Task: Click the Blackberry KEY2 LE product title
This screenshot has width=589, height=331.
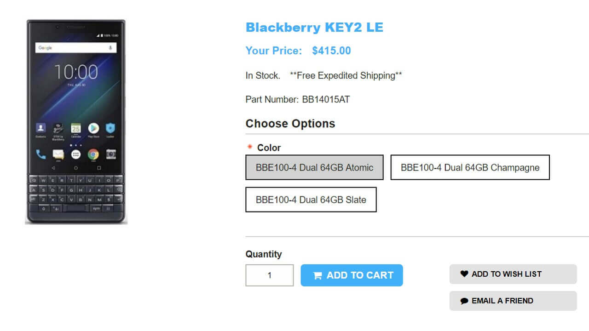Action: point(314,28)
